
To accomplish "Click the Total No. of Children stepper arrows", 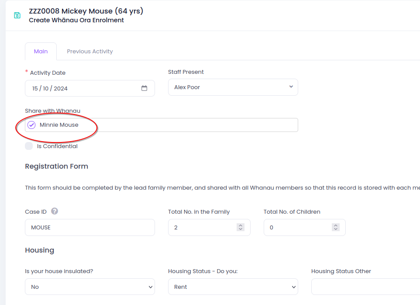I will [335, 227].
